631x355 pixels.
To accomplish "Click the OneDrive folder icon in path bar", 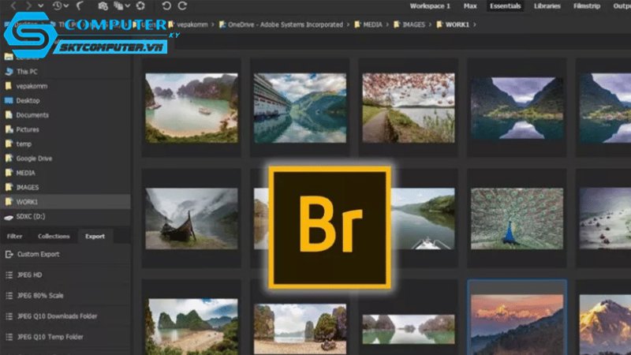I will (x=222, y=24).
